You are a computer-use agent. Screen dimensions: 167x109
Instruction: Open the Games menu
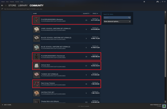(x=17, y=2)
